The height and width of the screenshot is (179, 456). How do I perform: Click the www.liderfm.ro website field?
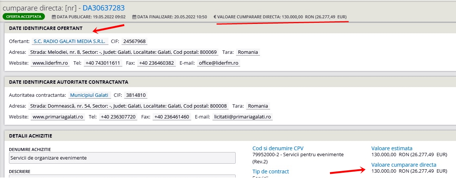(51, 63)
